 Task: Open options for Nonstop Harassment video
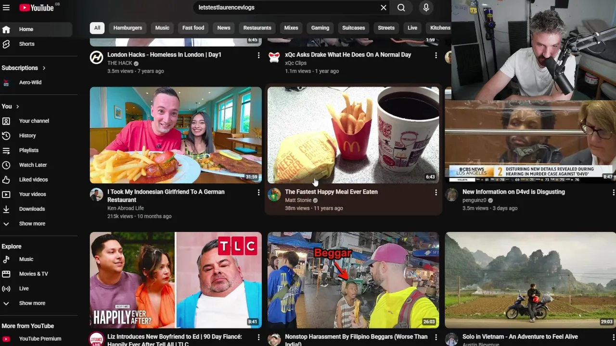[x=436, y=338]
